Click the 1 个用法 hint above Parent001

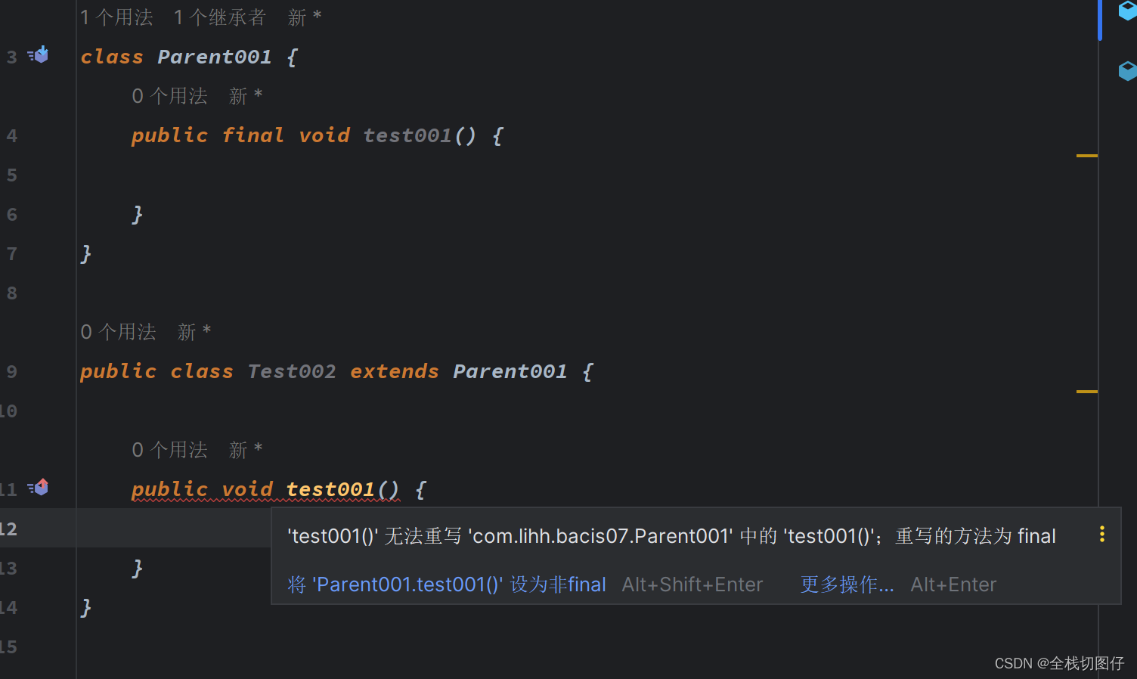[116, 17]
